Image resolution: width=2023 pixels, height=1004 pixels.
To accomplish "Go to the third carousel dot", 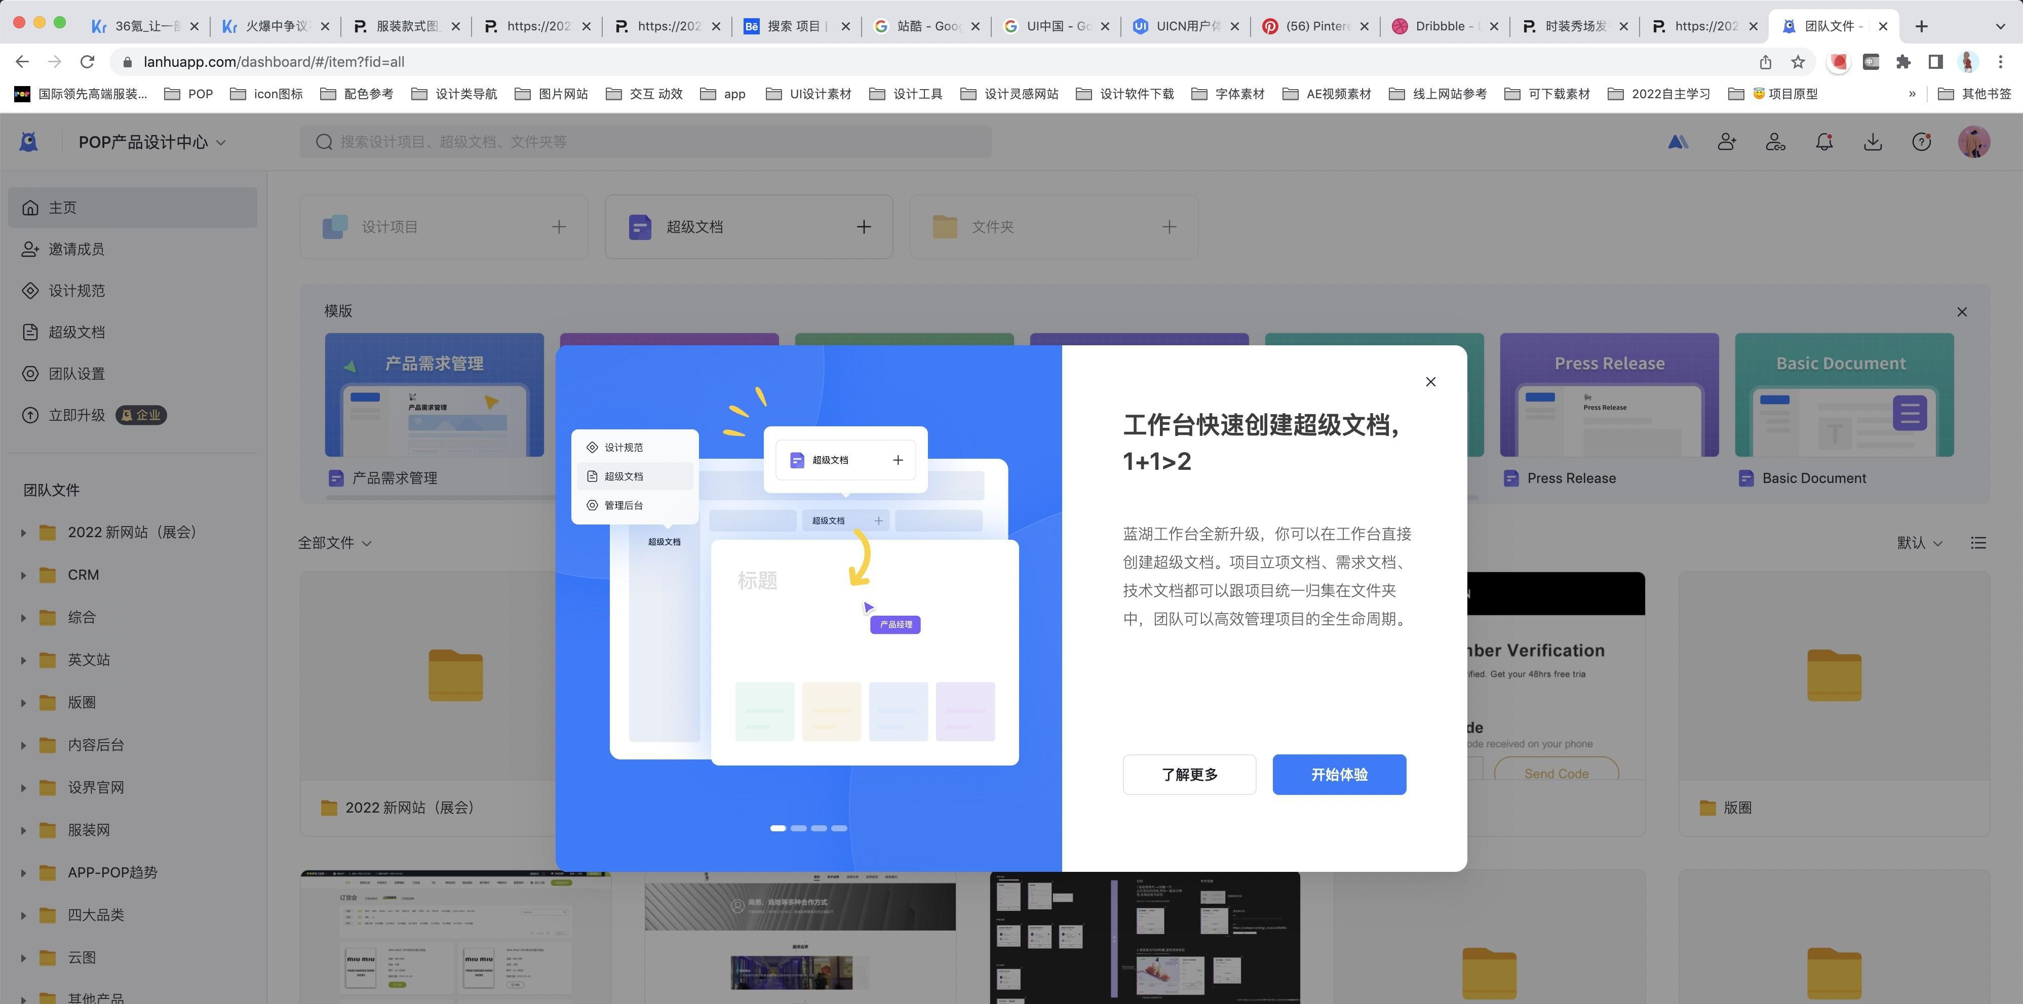I will (819, 828).
